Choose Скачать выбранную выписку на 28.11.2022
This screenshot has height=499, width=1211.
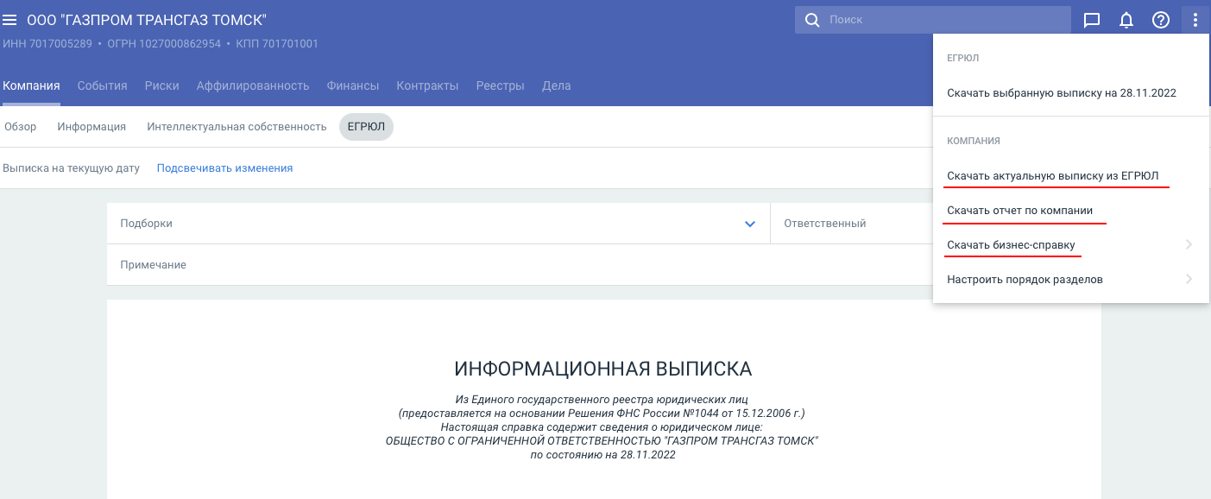(x=1071, y=92)
